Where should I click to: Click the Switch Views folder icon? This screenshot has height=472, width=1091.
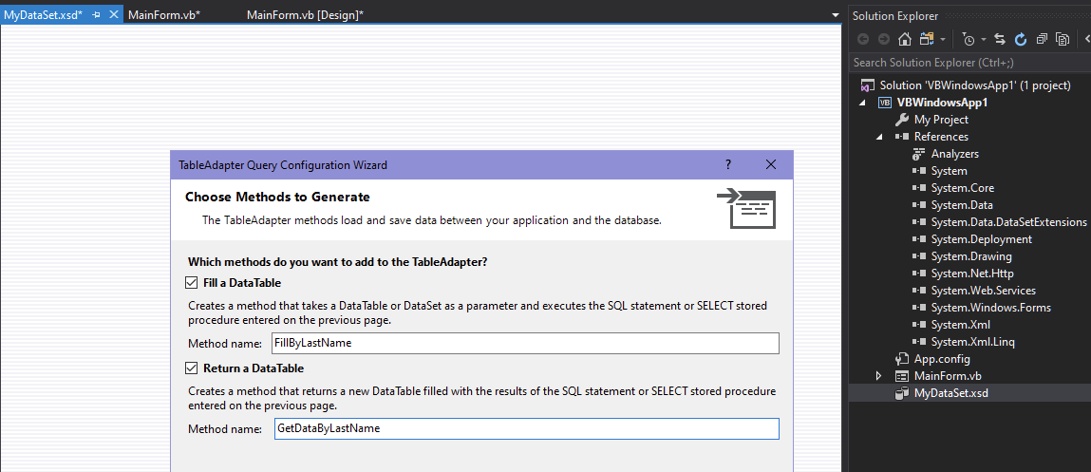tap(927, 39)
